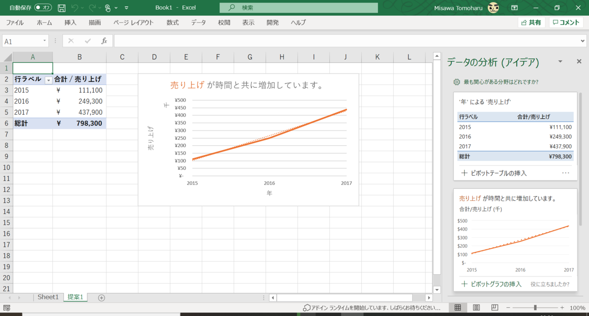
Task: Click the Touch/Mouse mode hand icon
Action: 108,8
